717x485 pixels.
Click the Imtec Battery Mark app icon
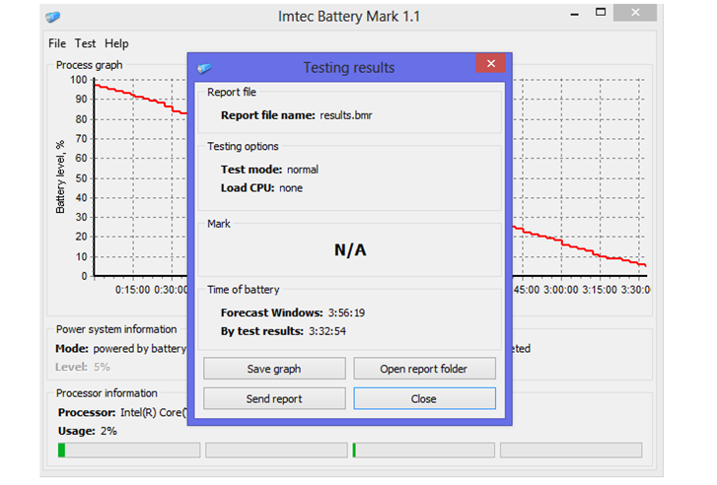[52, 17]
